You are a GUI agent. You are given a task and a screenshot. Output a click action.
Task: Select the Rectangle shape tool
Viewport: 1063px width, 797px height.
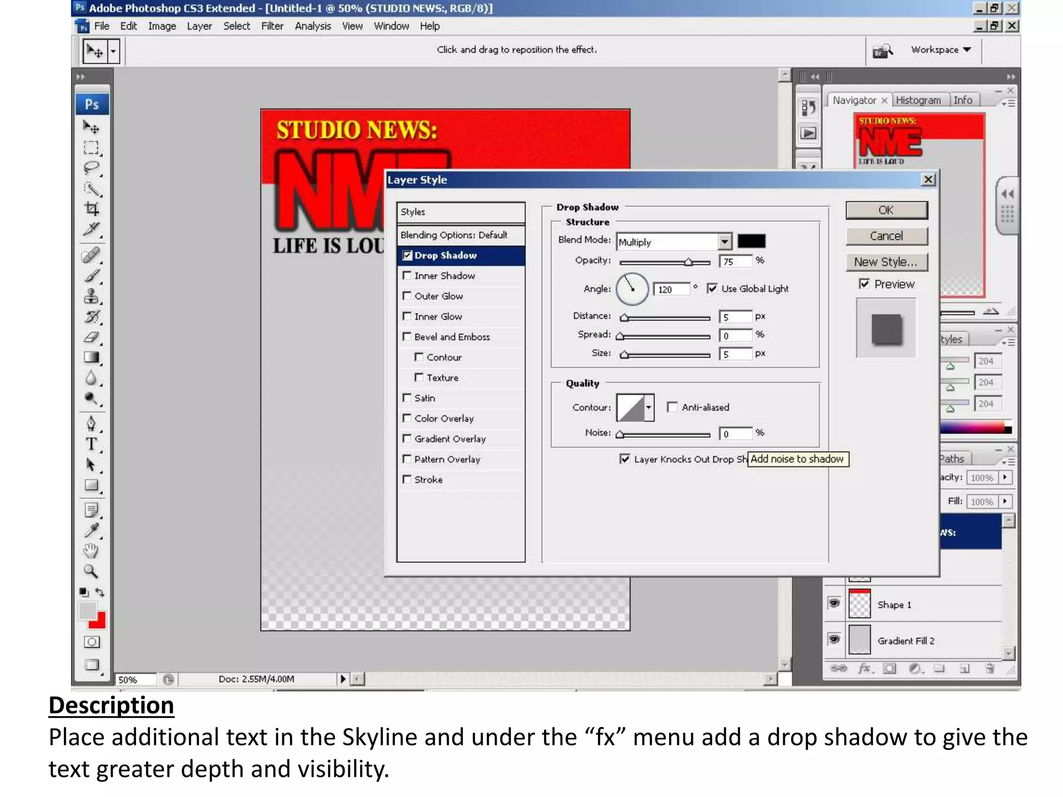click(x=91, y=485)
